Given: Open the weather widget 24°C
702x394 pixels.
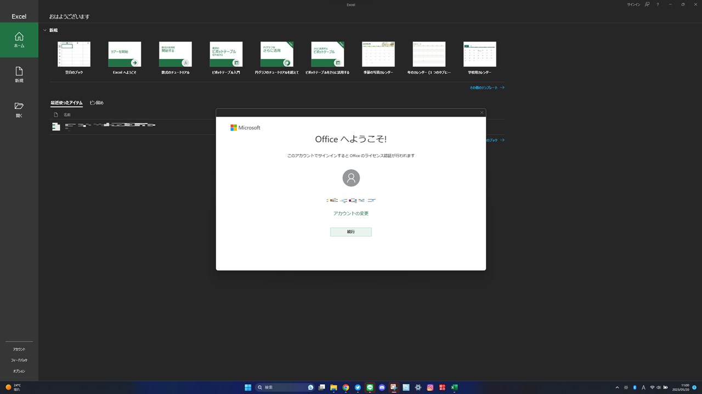Looking at the screenshot, I should coord(13,387).
